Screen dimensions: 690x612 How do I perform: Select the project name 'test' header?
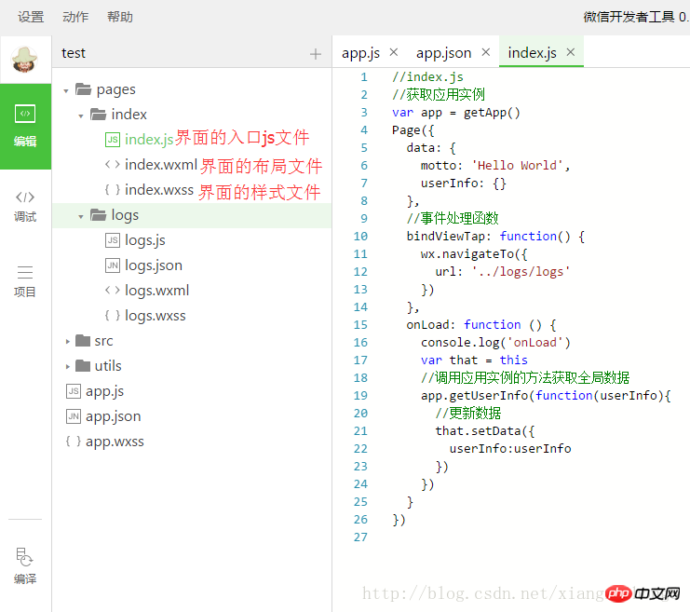(x=74, y=53)
